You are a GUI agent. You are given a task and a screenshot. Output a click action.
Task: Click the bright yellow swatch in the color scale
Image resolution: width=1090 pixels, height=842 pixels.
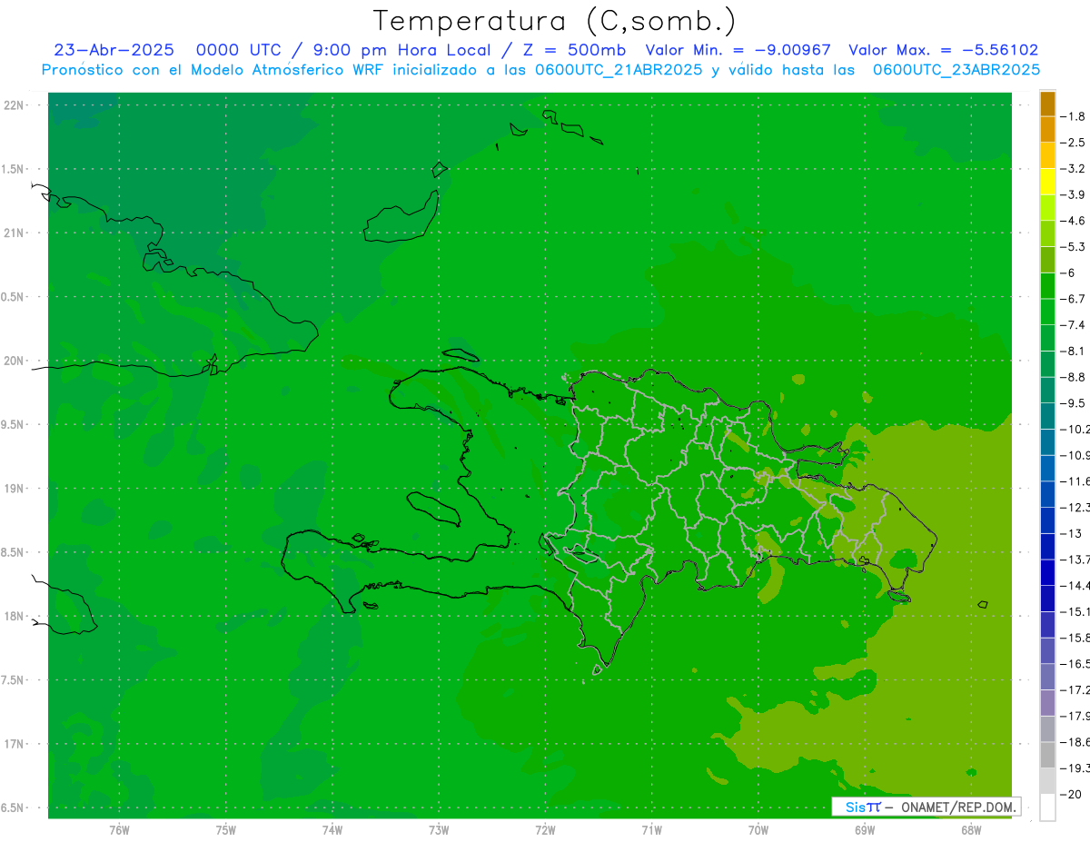point(1047,182)
